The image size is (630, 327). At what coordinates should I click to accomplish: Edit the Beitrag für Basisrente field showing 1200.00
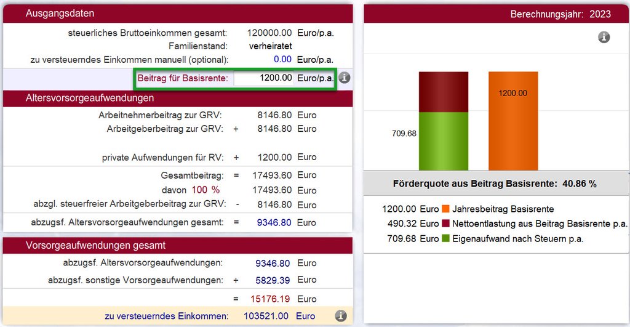[264, 78]
